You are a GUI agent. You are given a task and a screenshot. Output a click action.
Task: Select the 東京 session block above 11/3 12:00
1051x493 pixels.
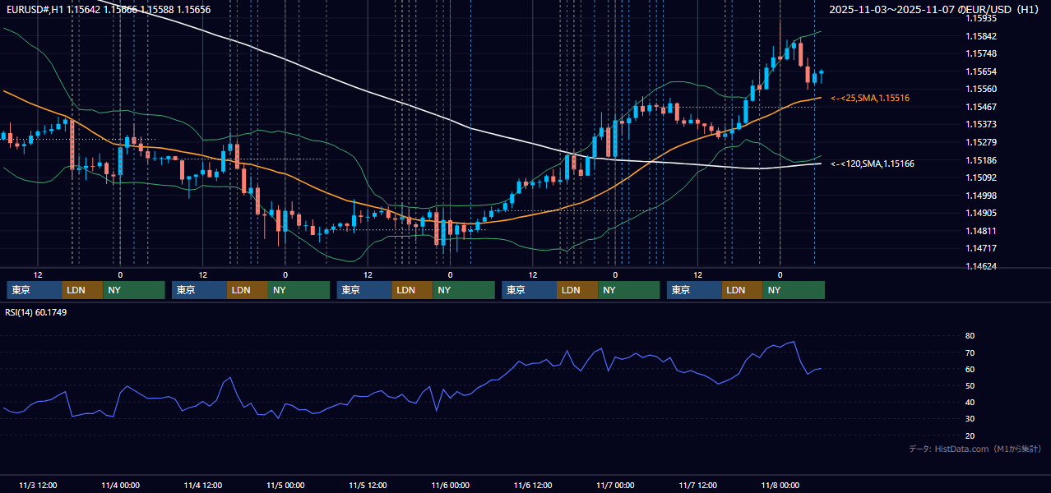(35, 290)
